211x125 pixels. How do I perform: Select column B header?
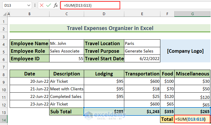[x=29, y=14]
